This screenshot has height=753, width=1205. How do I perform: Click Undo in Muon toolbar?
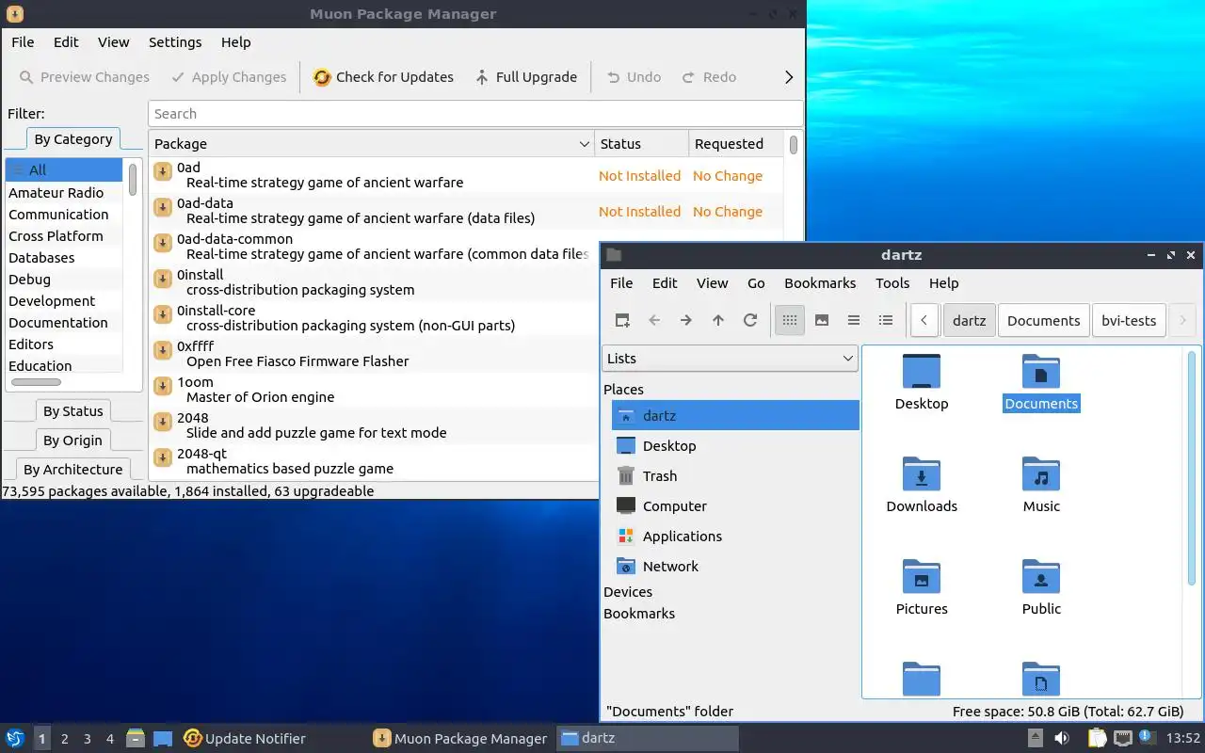pos(634,77)
